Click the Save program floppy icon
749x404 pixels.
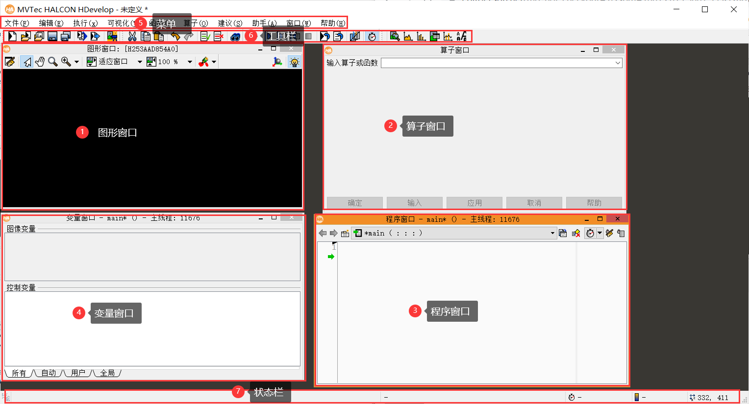[52, 36]
